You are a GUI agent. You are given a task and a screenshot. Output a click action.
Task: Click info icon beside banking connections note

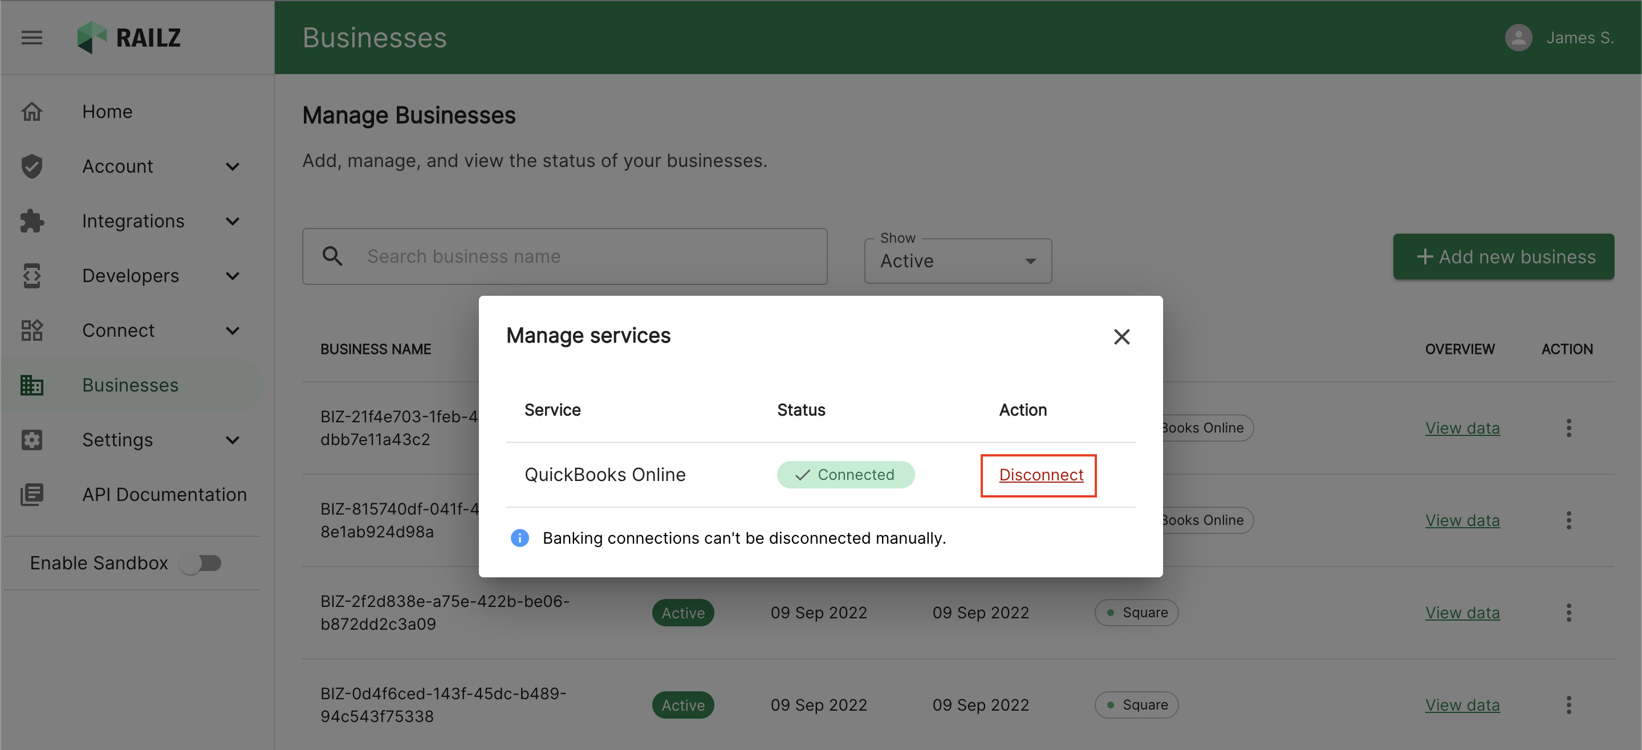coord(519,538)
